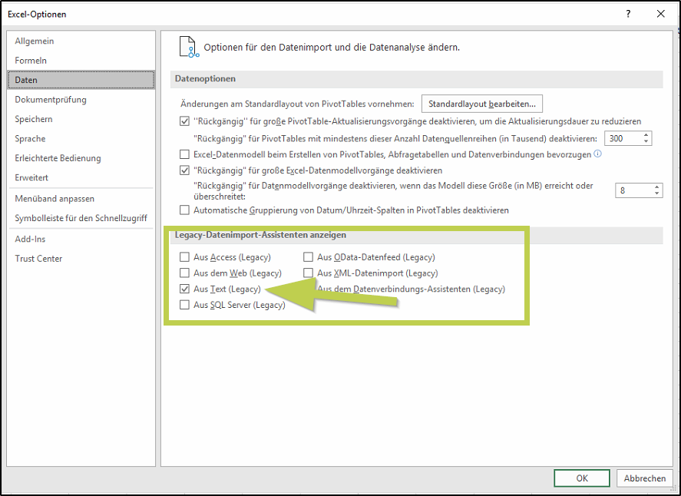This screenshot has height=496, width=681.
Task: Enable Aus SQL Server (Legacy) checkbox
Action: (x=184, y=306)
